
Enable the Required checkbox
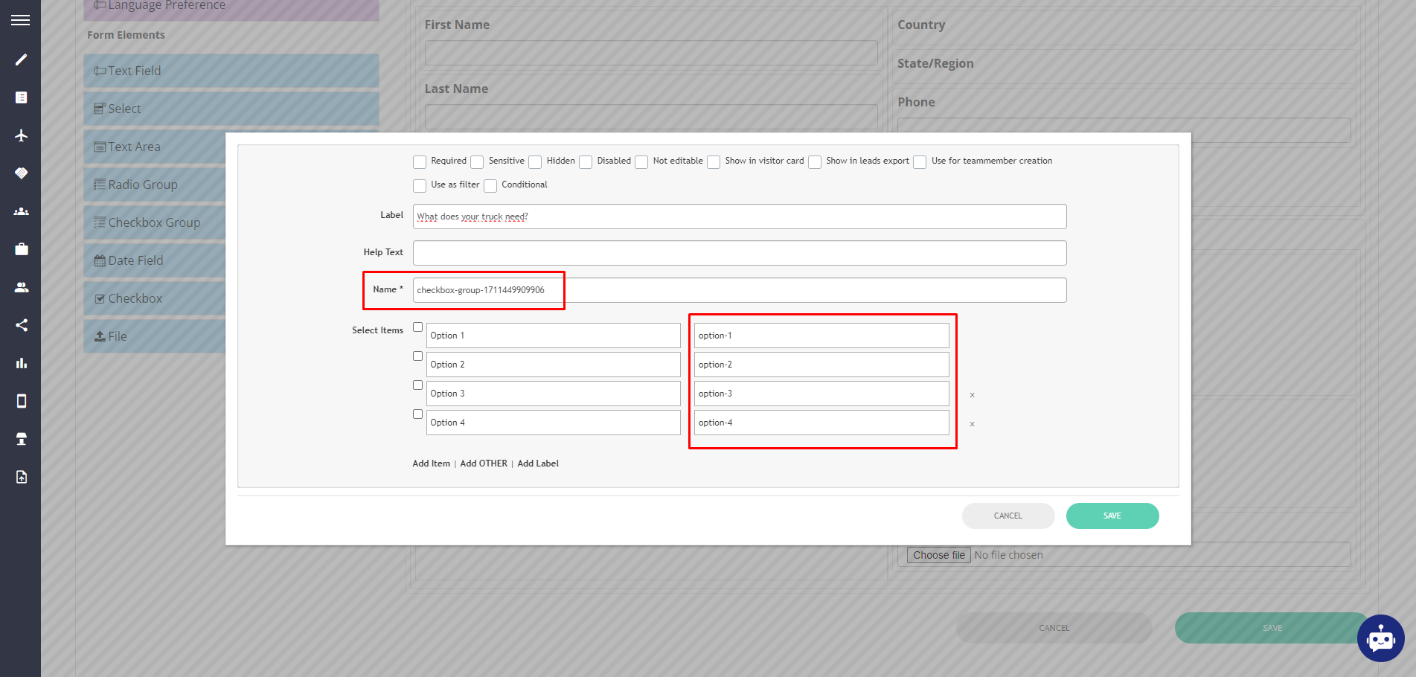click(420, 161)
